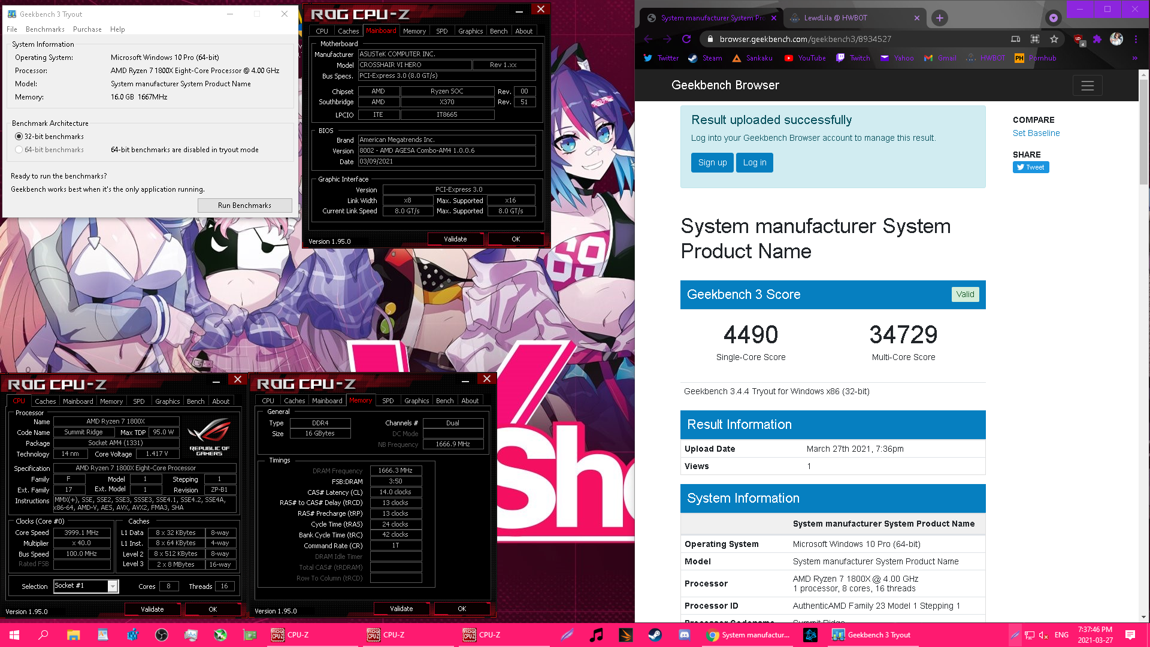Click the Sign up button

[x=712, y=162]
